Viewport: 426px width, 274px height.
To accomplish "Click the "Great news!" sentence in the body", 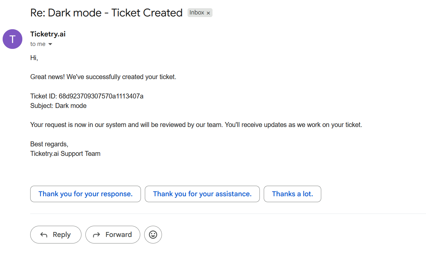I will [x=103, y=77].
